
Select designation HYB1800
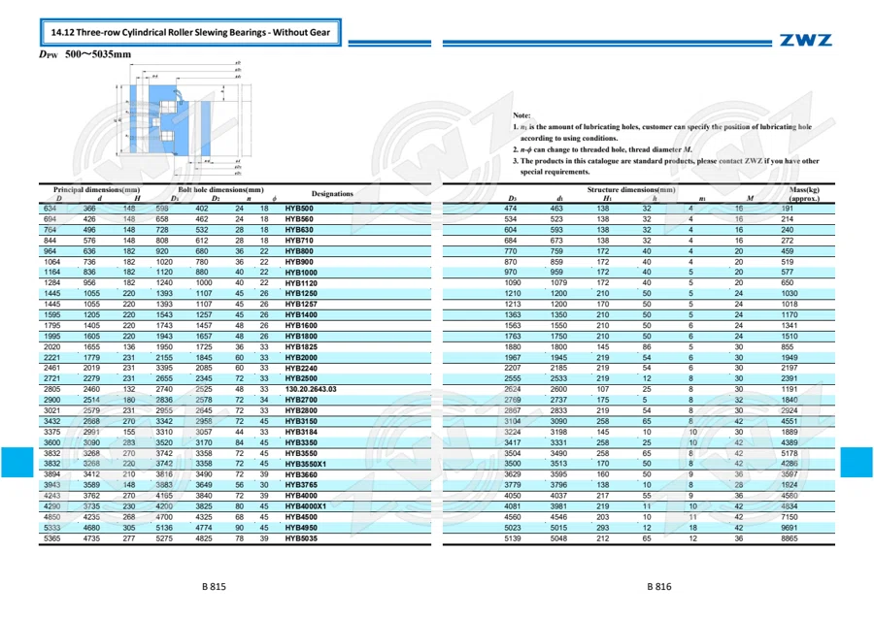(x=301, y=337)
